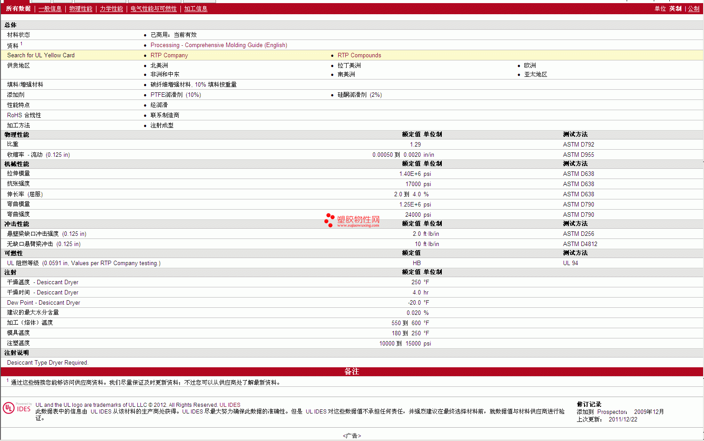The image size is (704, 441).
Task: Click the UL IDES logo
Action: [17, 408]
